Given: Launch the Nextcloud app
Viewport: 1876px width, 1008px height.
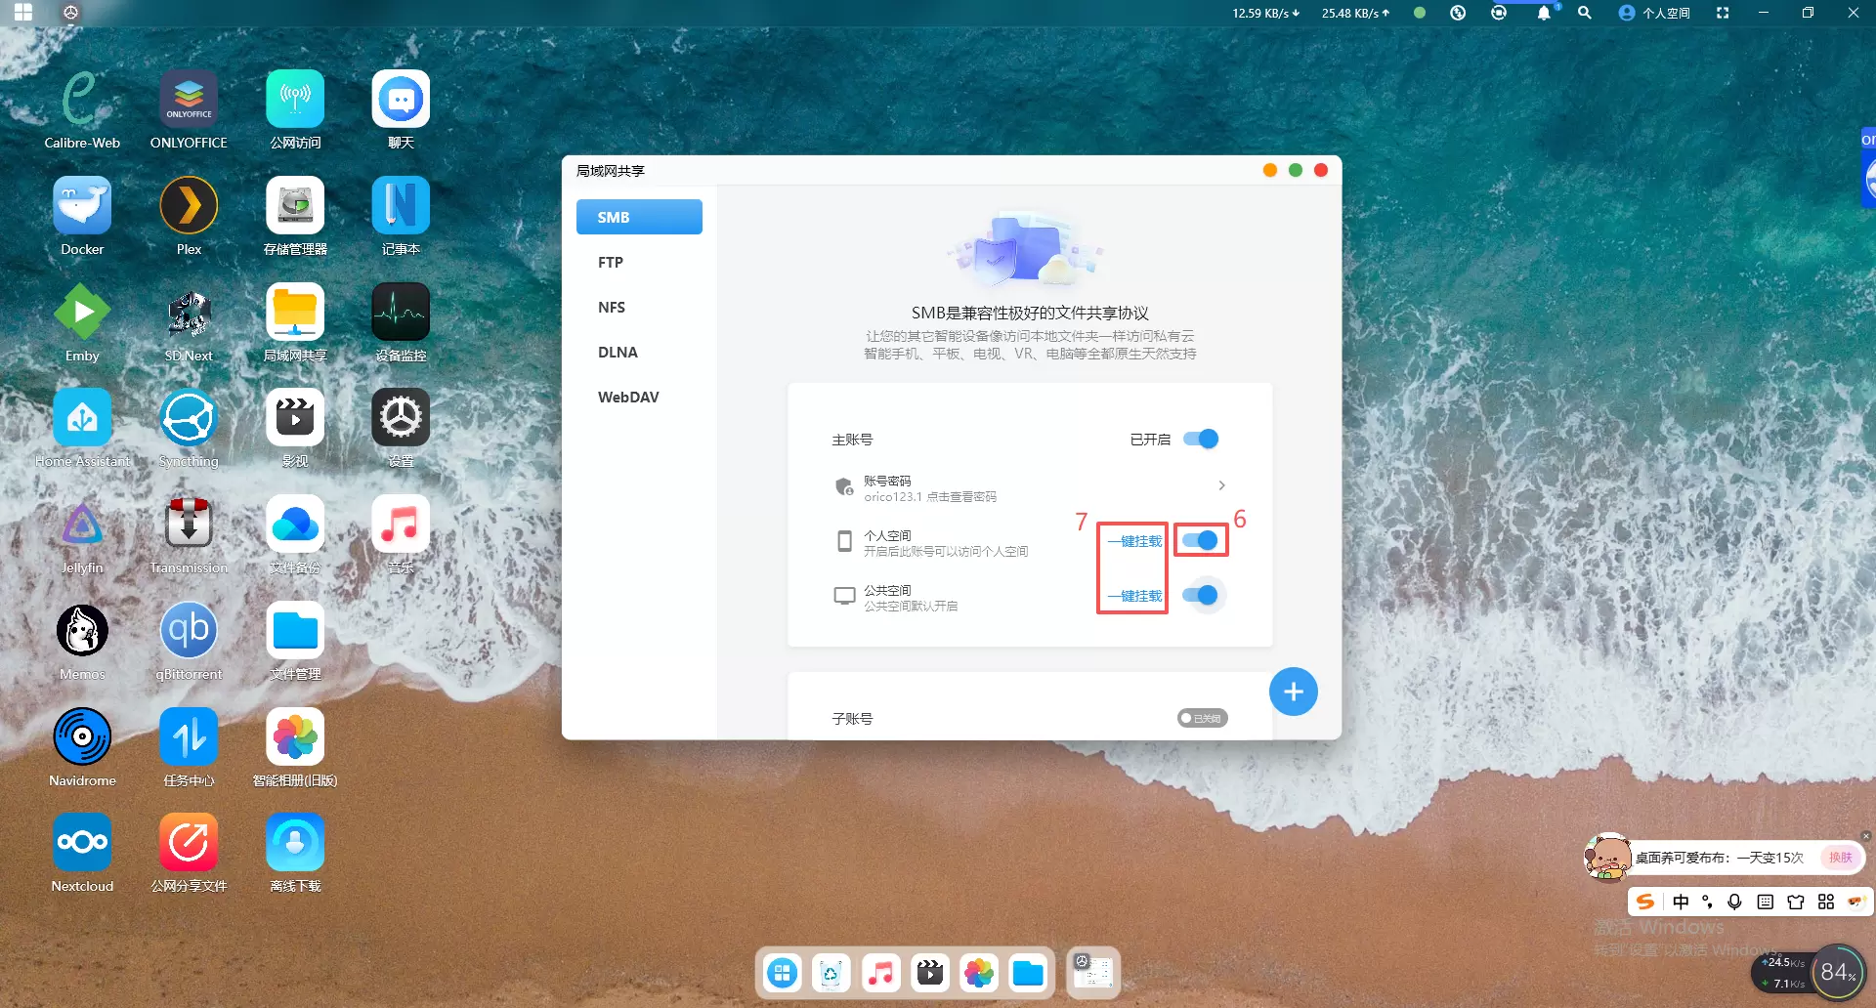Looking at the screenshot, I should pos(82,843).
